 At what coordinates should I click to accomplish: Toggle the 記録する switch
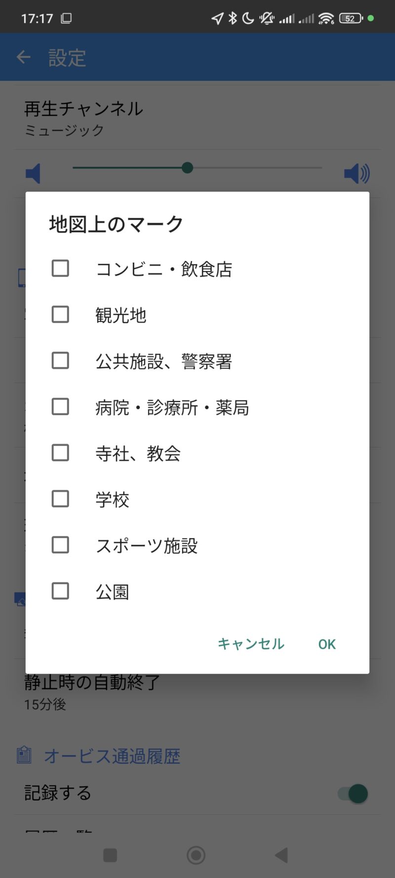(x=354, y=794)
